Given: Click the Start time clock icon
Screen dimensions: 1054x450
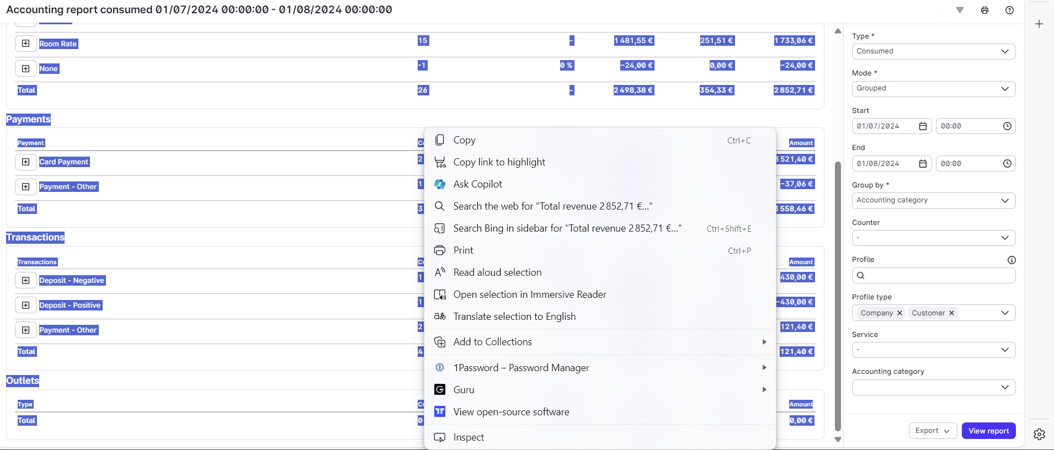Looking at the screenshot, I should pos(1007,126).
